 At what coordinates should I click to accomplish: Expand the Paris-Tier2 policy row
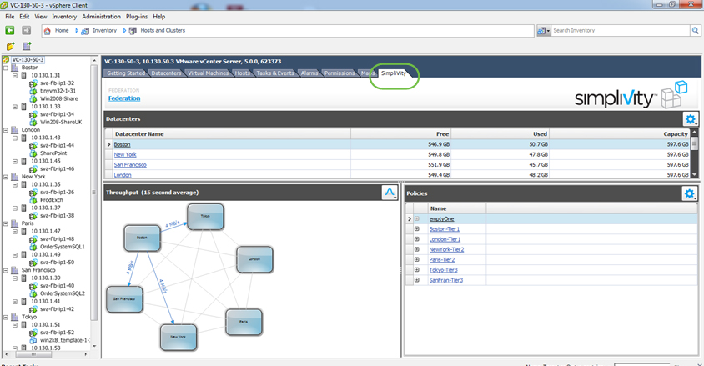click(416, 259)
